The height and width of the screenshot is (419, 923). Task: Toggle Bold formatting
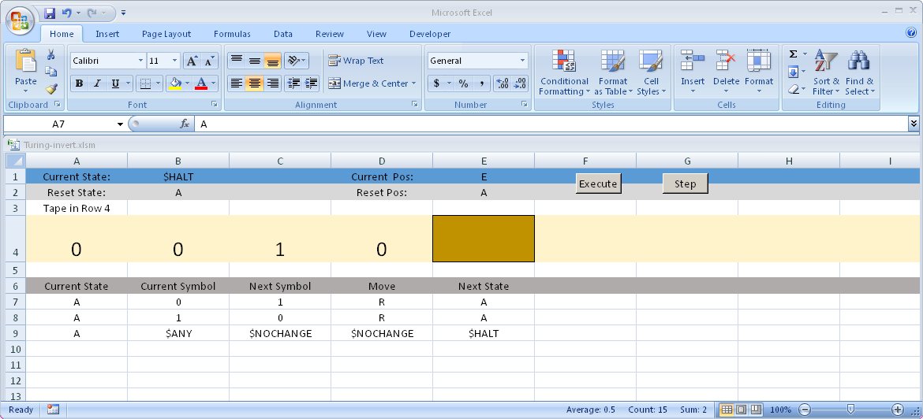pos(79,83)
